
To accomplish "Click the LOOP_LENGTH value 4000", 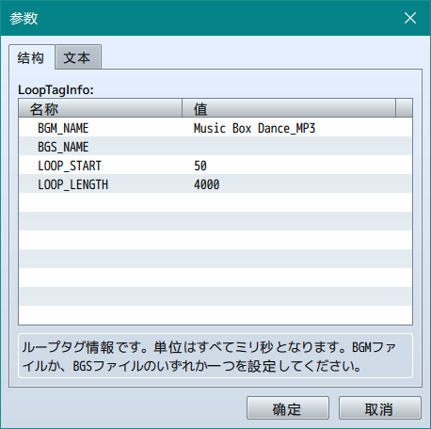I will coord(206,184).
